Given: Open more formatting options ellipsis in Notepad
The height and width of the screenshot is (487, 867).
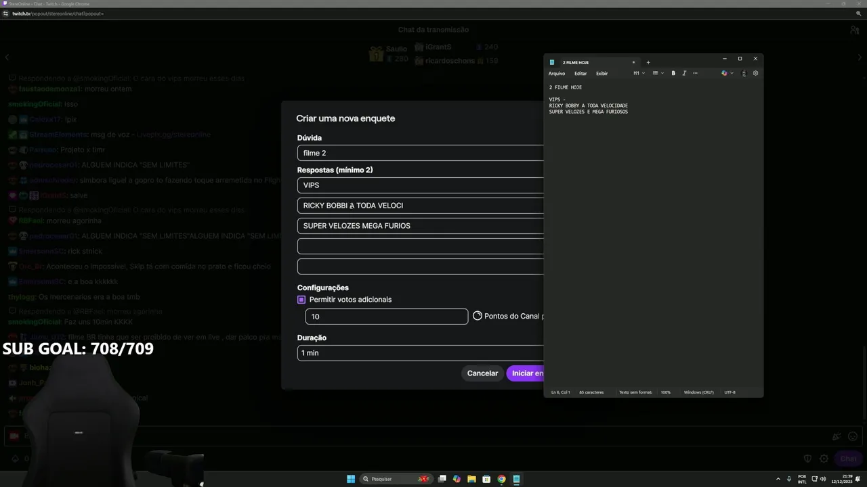Looking at the screenshot, I should [x=695, y=73].
